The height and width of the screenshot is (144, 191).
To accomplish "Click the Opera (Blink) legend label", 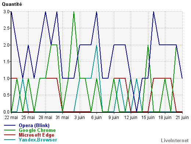I will click(34, 125).
